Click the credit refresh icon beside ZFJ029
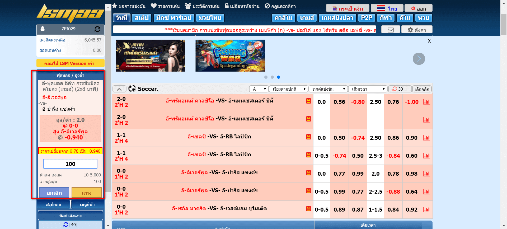Screen dimensions: 507x229 97,29
